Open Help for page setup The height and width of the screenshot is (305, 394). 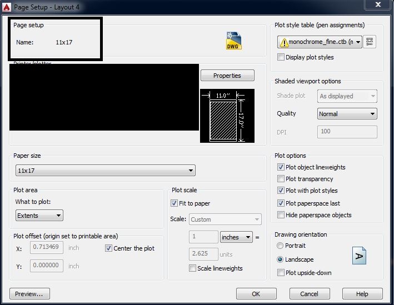click(362, 294)
